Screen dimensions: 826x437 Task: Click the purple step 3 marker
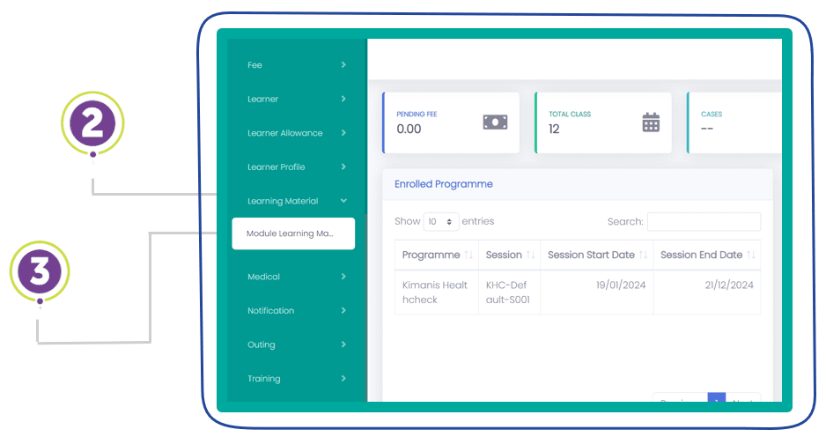(x=40, y=272)
